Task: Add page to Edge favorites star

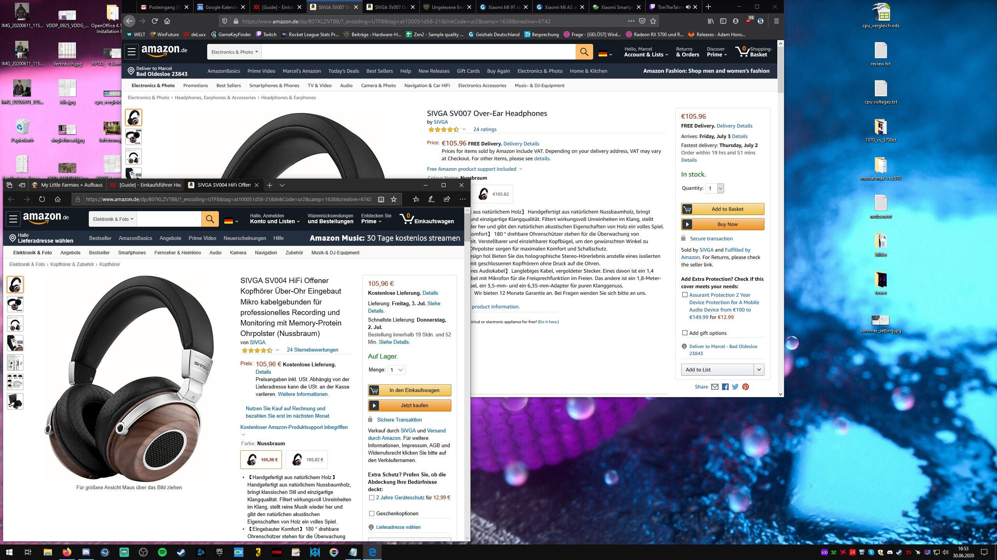Action: [x=394, y=199]
